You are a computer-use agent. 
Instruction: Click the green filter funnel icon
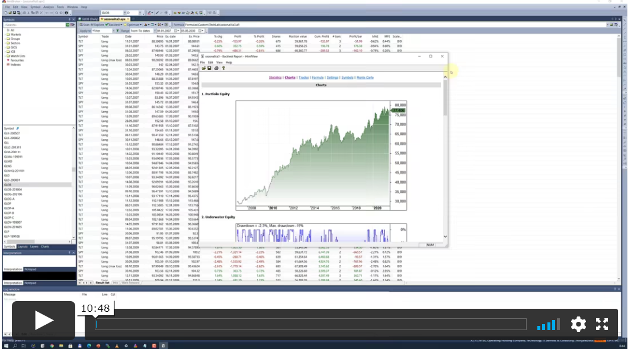point(118,31)
